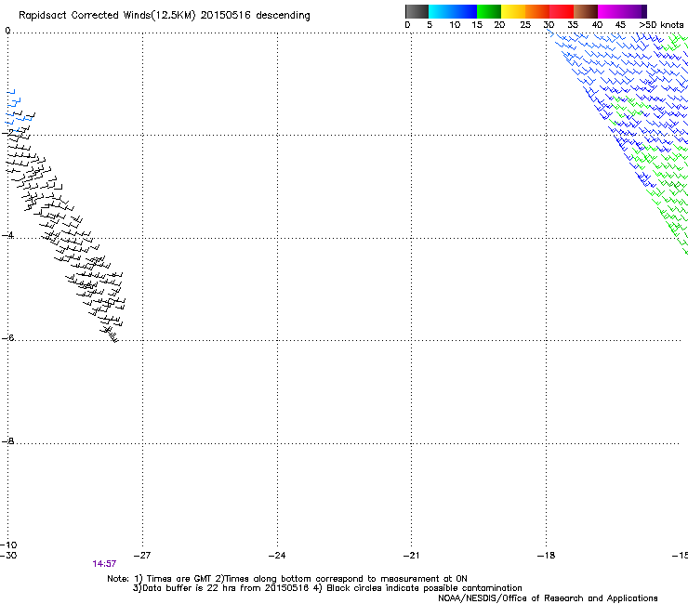Click the -6 latitude axis label
This screenshot has height=604, width=688.
click(7, 337)
